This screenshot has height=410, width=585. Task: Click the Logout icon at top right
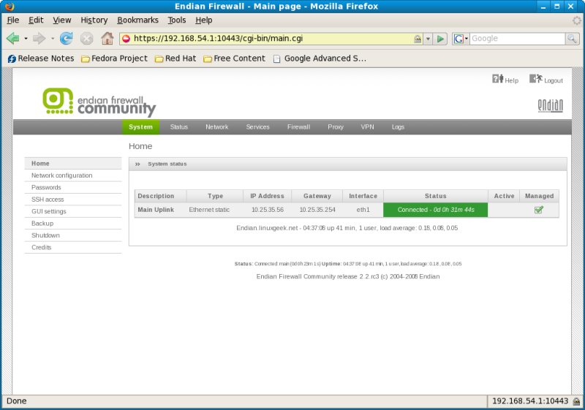536,79
